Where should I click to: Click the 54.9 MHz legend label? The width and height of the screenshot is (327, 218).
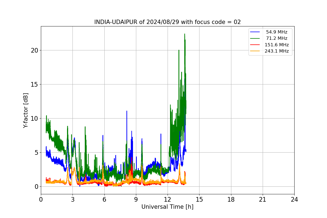point(277,32)
